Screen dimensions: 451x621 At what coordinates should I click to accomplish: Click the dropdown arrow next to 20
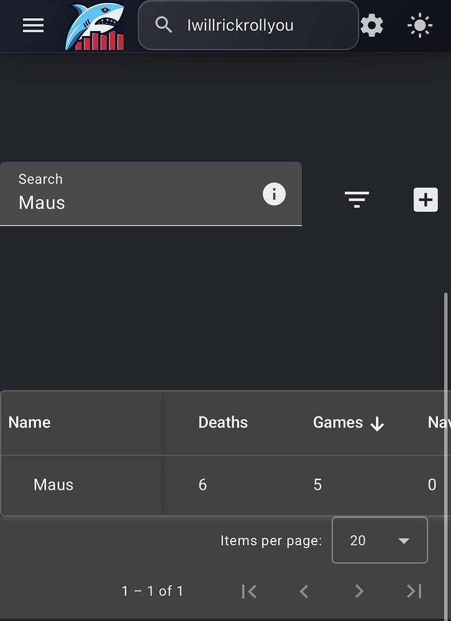coord(404,541)
